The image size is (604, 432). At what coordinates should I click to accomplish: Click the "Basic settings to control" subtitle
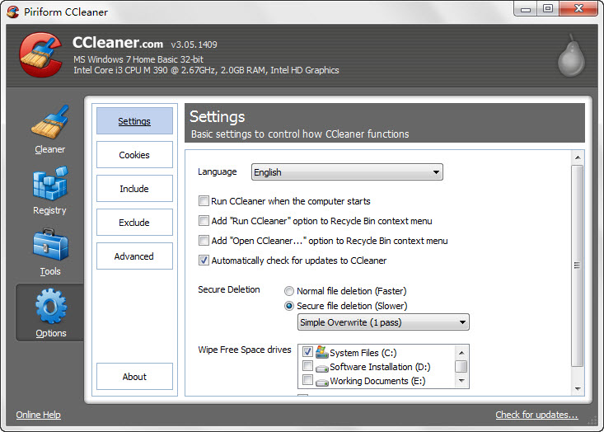coord(300,134)
